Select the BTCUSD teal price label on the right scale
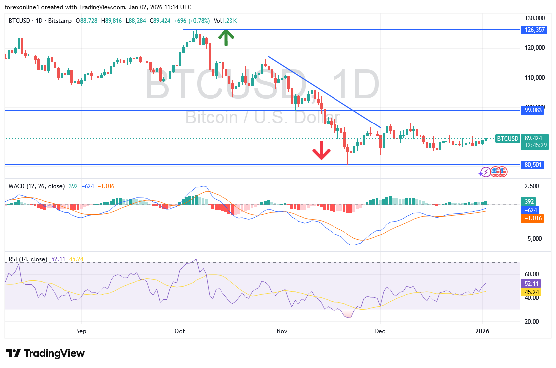The width and height of the screenshot is (556, 368). pos(507,139)
